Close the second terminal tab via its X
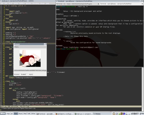 pyautogui.click(x=142, y=4)
